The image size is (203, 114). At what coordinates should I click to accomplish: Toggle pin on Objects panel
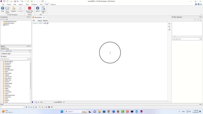[x=29, y=46]
